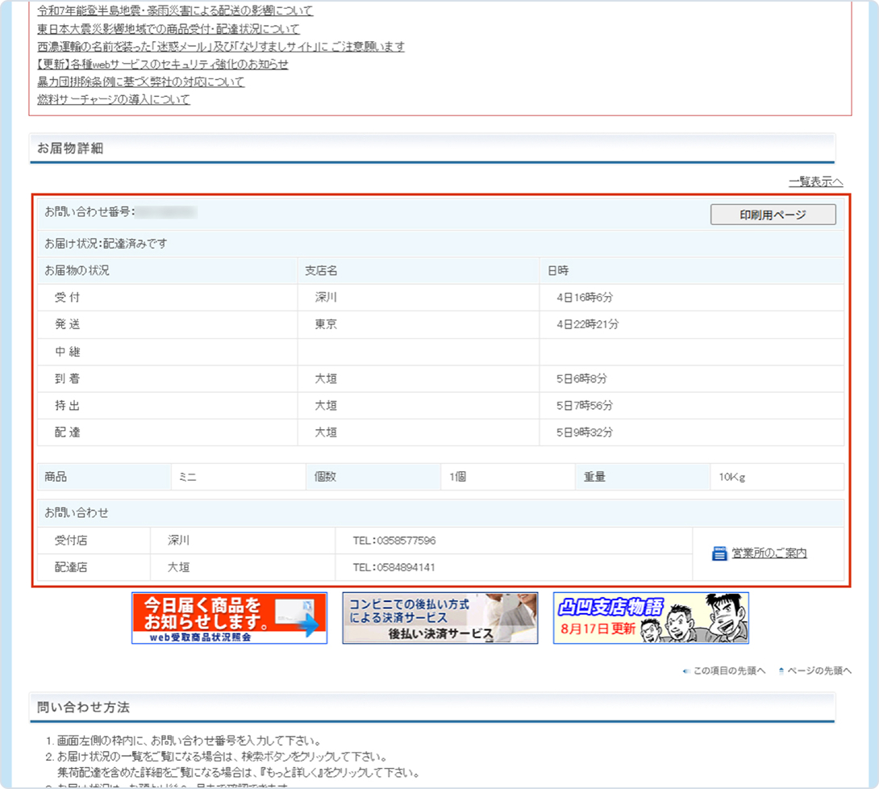This screenshot has width=879, height=789.
Task: Select the お問い合わせ番号 label
Action: click(x=90, y=212)
